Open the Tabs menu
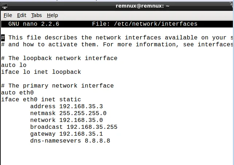Screen dimensions: 234x165 pyautogui.click(x=36, y=15)
